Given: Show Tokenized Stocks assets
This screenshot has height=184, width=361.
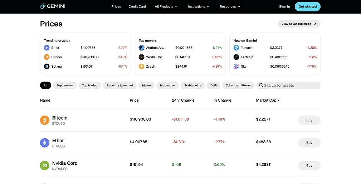Looking at the screenshot, I should point(238,85).
